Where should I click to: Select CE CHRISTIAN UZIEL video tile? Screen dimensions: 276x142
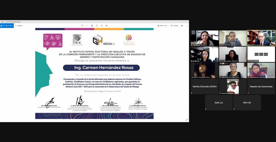click(x=233, y=38)
